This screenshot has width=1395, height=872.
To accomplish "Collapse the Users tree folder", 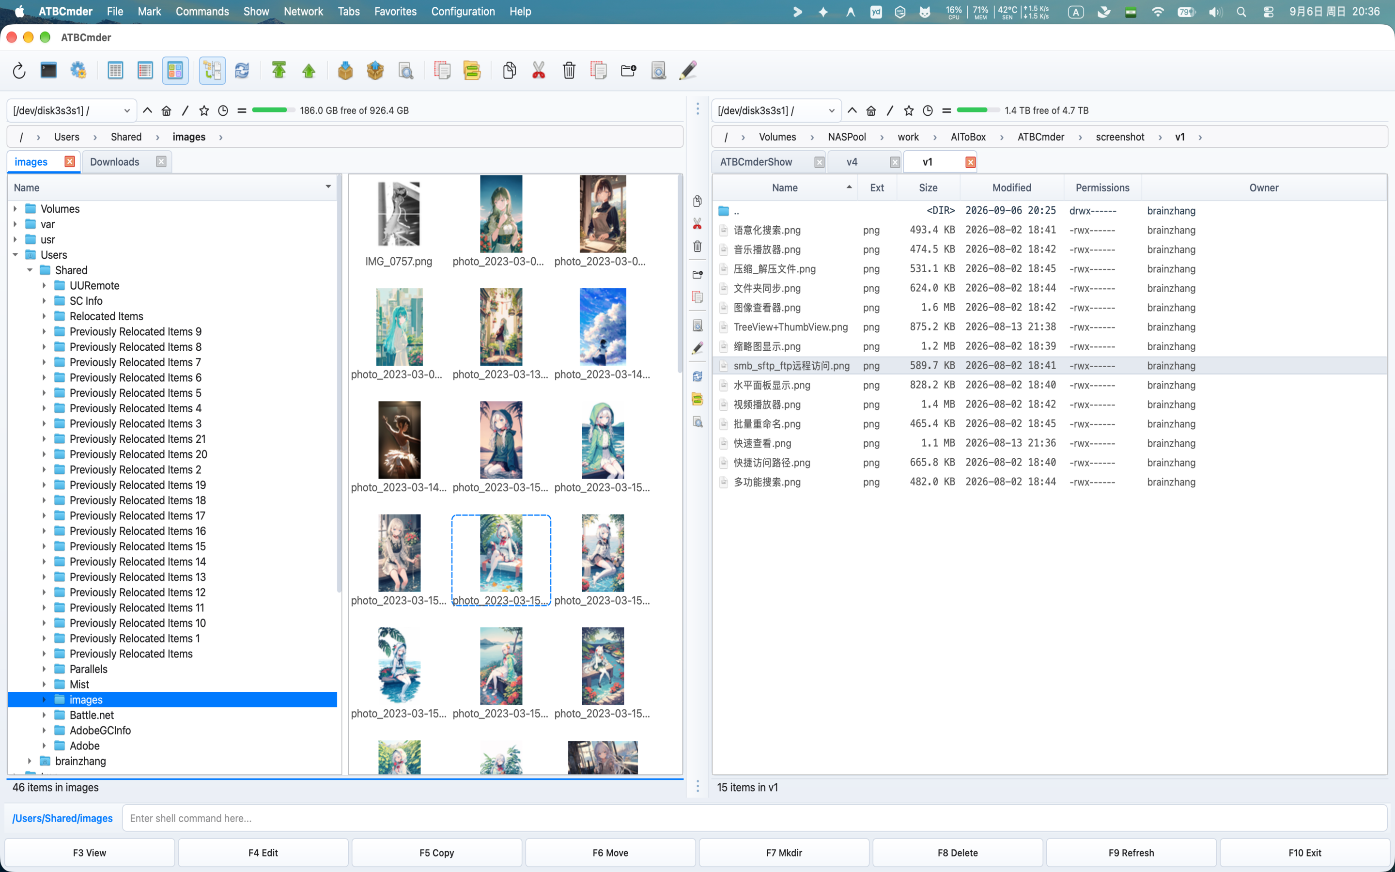I will 15,255.
